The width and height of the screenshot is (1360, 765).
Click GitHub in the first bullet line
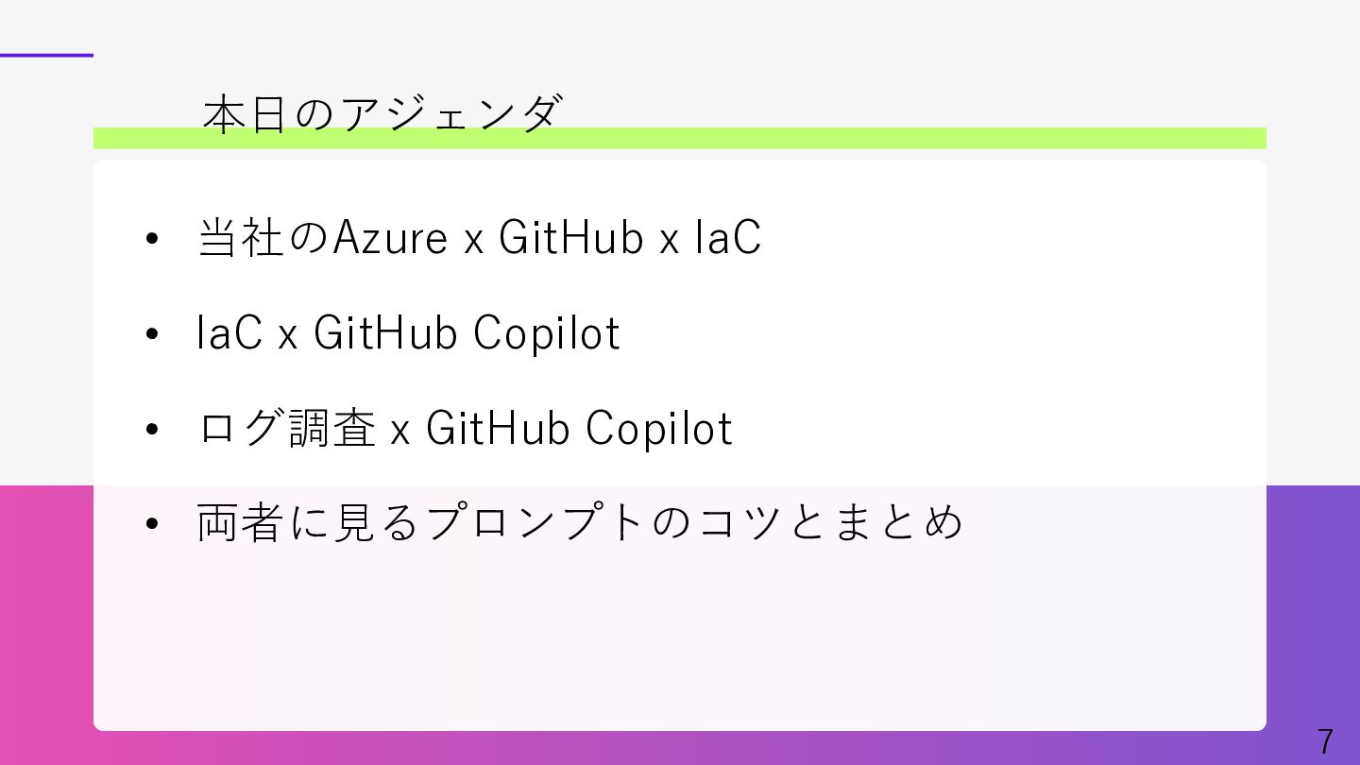(570, 237)
